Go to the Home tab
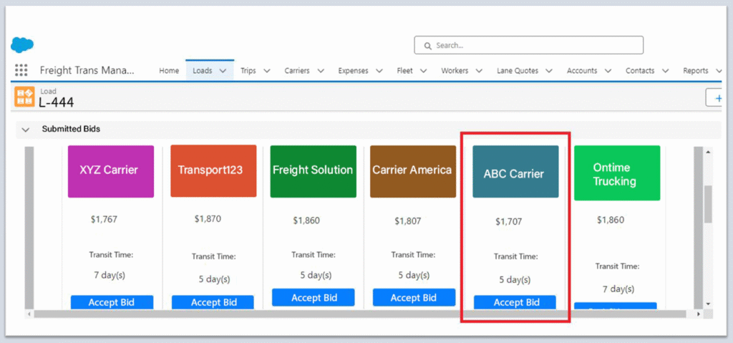Screen dimensions: 733x343 tap(169, 71)
